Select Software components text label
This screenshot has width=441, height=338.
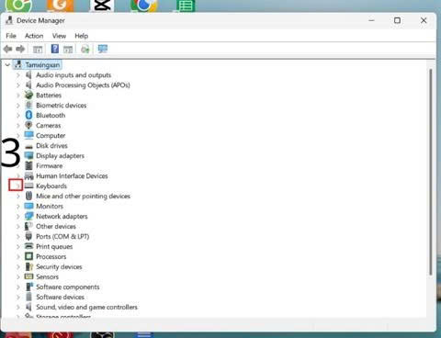pos(68,287)
